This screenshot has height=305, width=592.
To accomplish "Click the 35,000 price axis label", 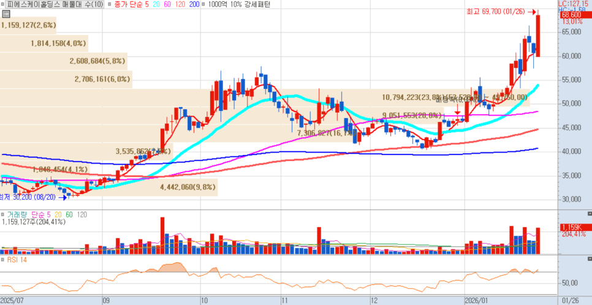I will coord(571,176).
